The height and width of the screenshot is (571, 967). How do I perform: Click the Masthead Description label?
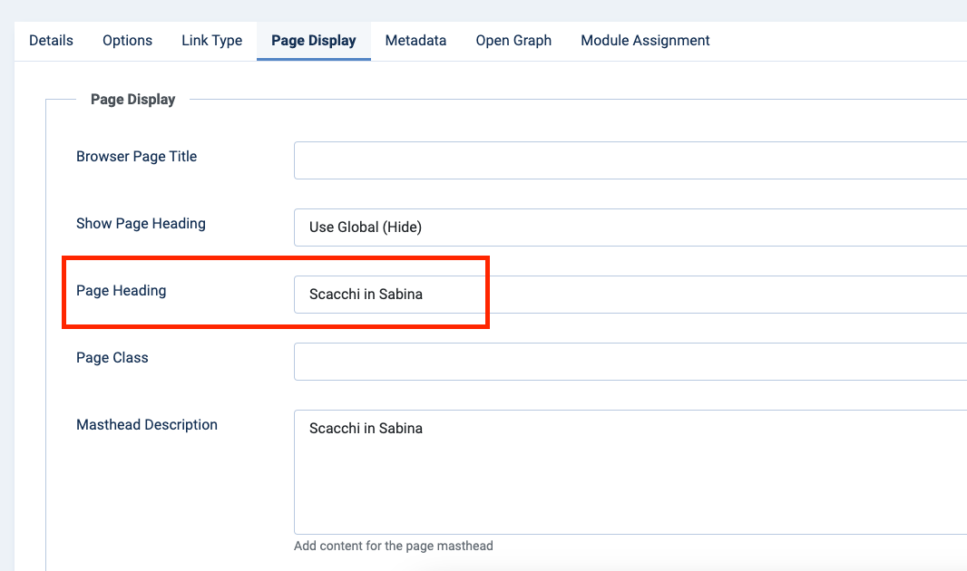[147, 425]
